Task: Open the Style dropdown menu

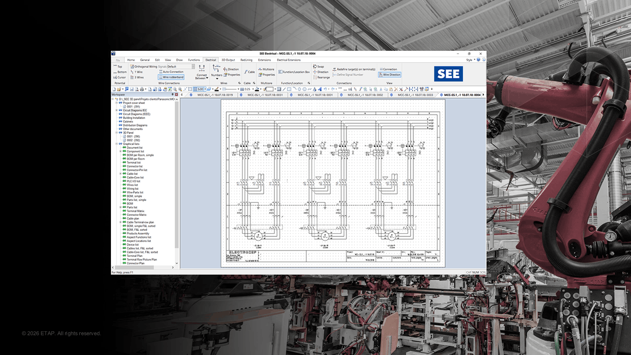Action: click(471, 60)
